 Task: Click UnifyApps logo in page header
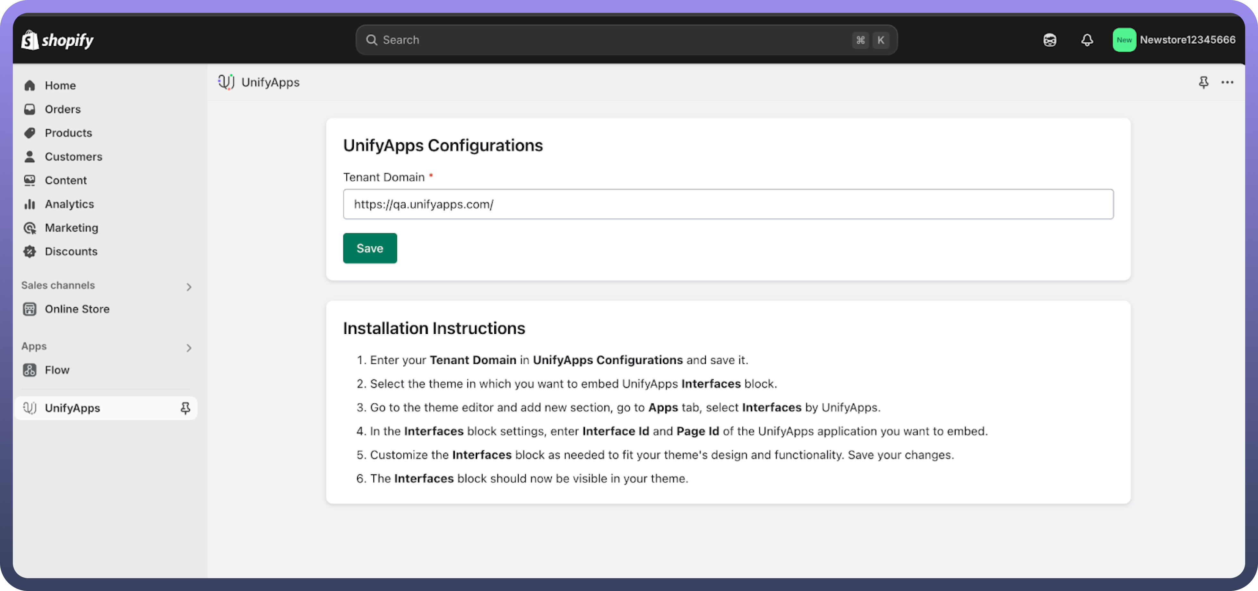226,82
